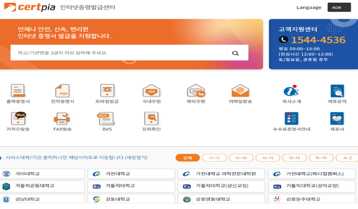Click the search magnifier icon

point(235,53)
